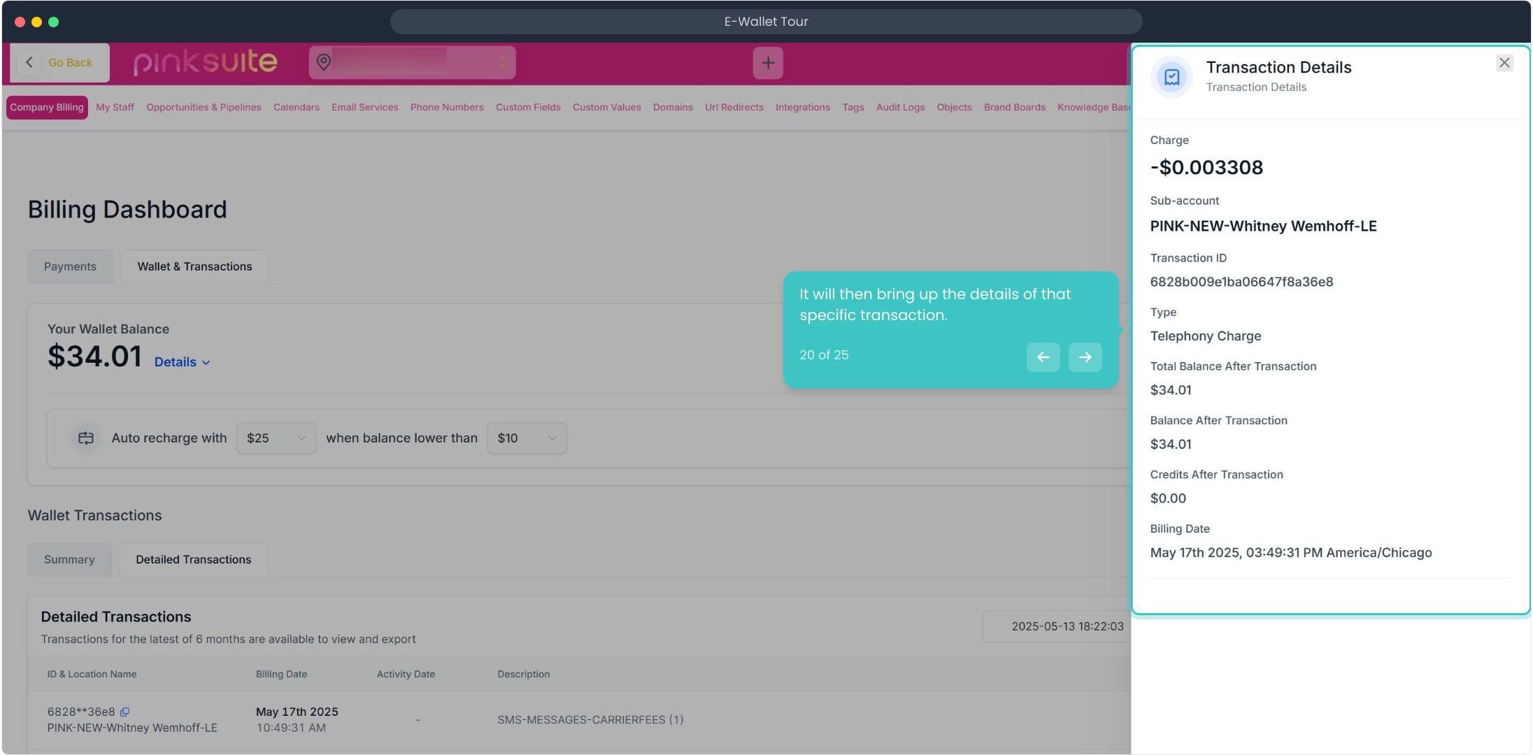Open Tags settings
Viewport: 1533px width, 755px height.
[853, 108]
